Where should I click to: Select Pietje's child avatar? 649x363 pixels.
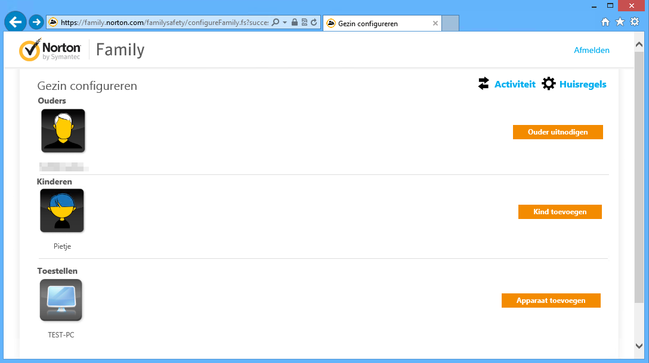tap(62, 211)
